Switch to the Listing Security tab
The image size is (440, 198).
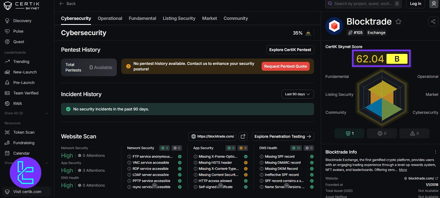(179, 18)
